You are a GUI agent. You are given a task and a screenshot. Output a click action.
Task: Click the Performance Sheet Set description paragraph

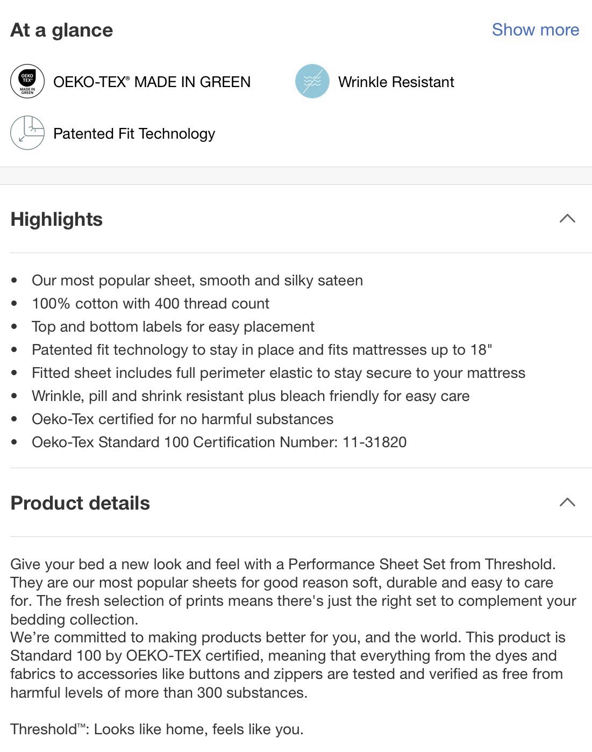coord(293,592)
